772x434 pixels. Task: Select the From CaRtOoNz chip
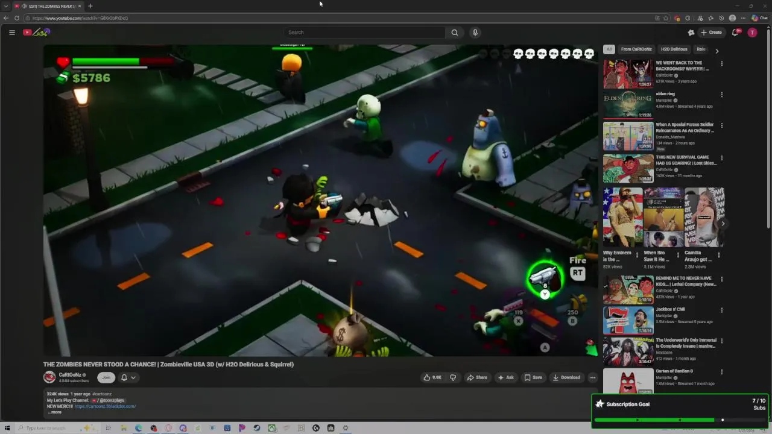coord(636,49)
